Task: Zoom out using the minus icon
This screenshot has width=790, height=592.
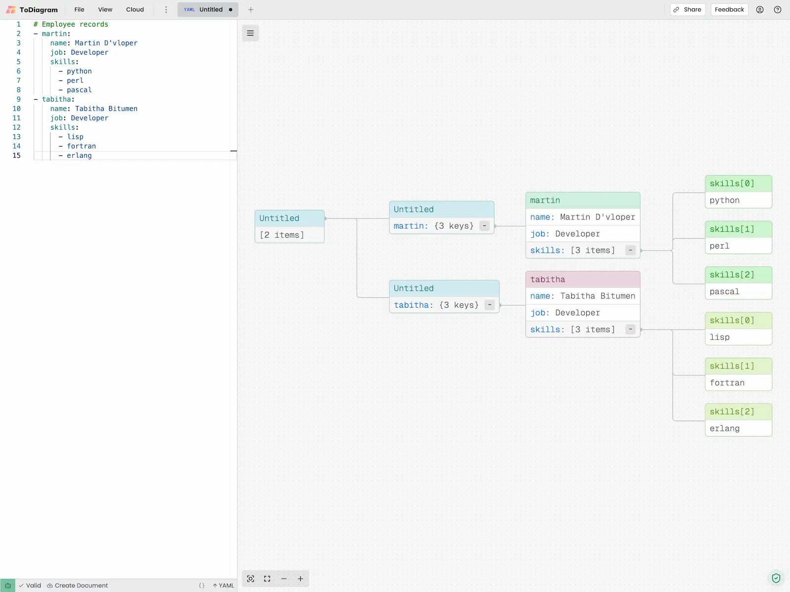Action: [x=284, y=579]
